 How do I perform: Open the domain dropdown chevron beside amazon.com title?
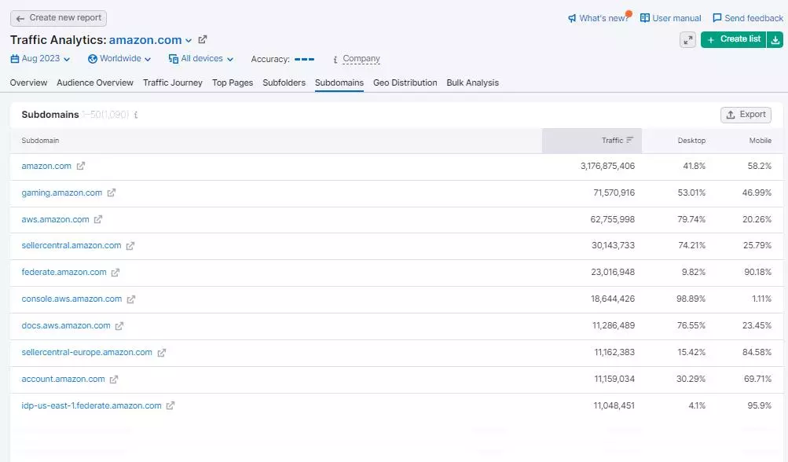(x=189, y=40)
